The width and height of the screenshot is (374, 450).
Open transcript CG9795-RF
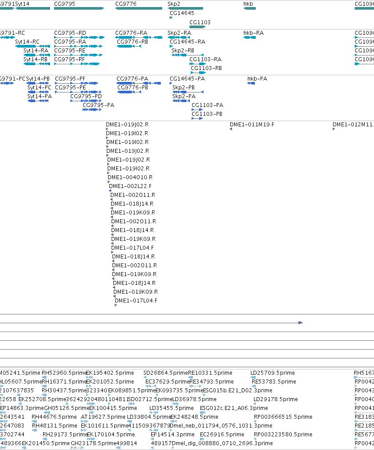tap(77, 64)
